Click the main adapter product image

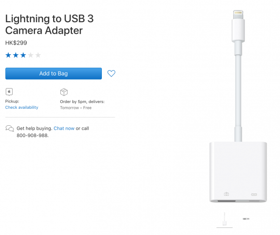click(238, 106)
